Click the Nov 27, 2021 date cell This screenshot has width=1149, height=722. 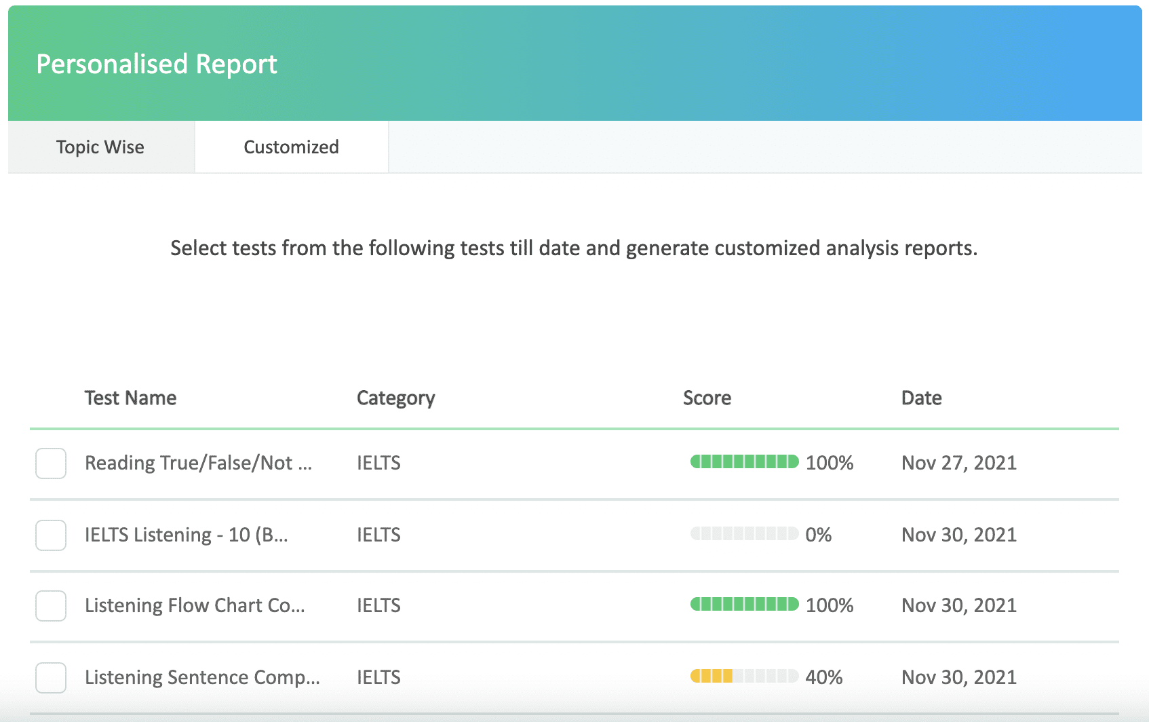tap(958, 463)
